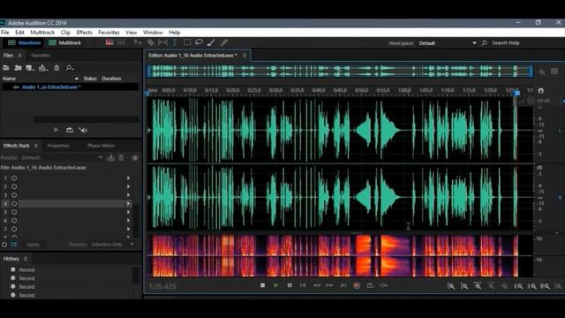The height and width of the screenshot is (318, 565).
Task: Stop playback in transport controls
Action: 263,285
